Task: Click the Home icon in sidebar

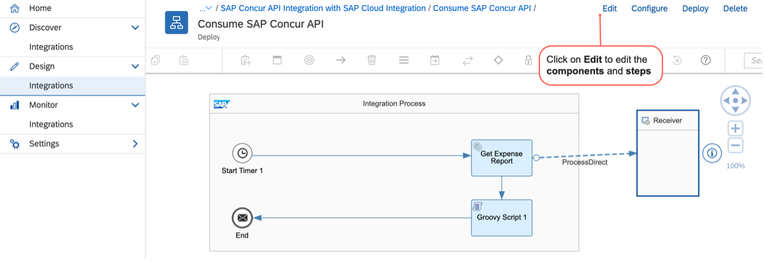Action: pyautogui.click(x=15, y=8)
